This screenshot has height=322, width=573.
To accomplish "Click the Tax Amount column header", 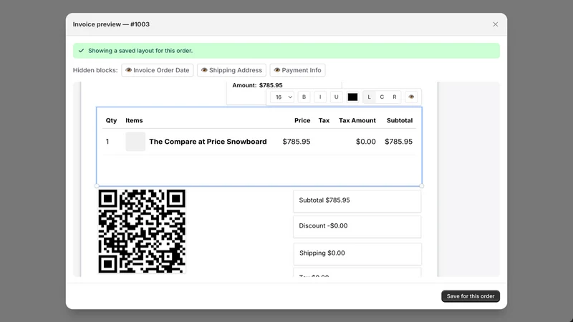I will 357,120.
